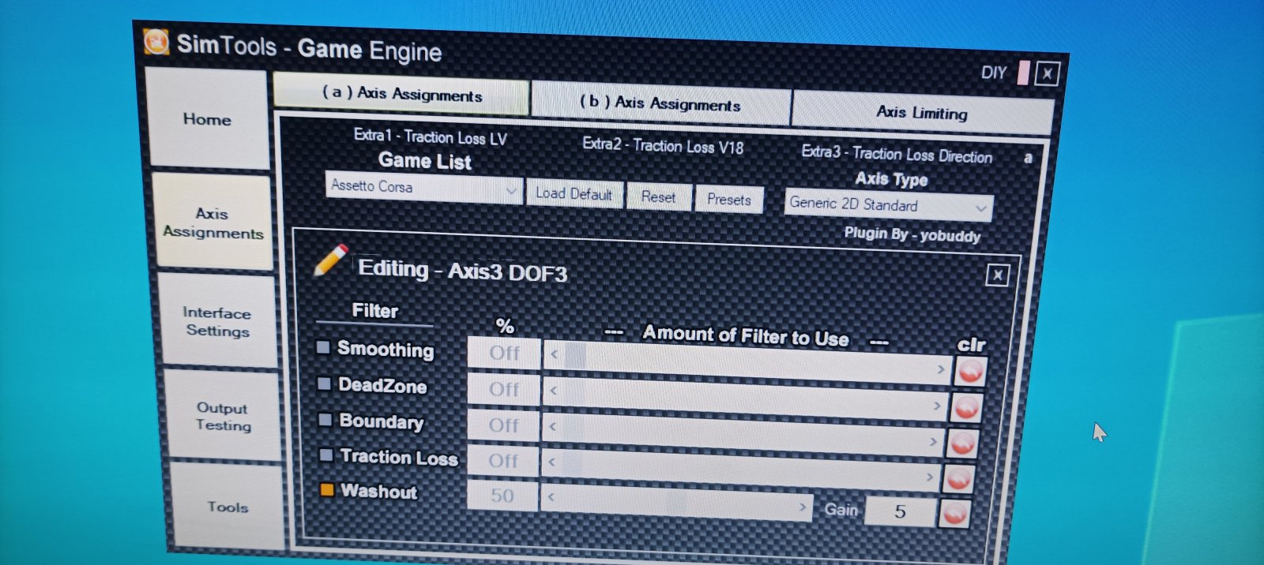Click the Smoothing percent field showing Off
1264x565 pixels.
click(504, 353)
